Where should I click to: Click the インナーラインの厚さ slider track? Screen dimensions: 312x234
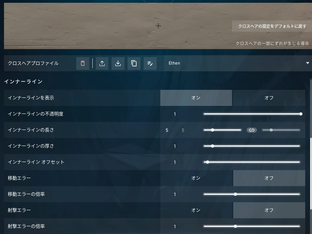[252, 146]
